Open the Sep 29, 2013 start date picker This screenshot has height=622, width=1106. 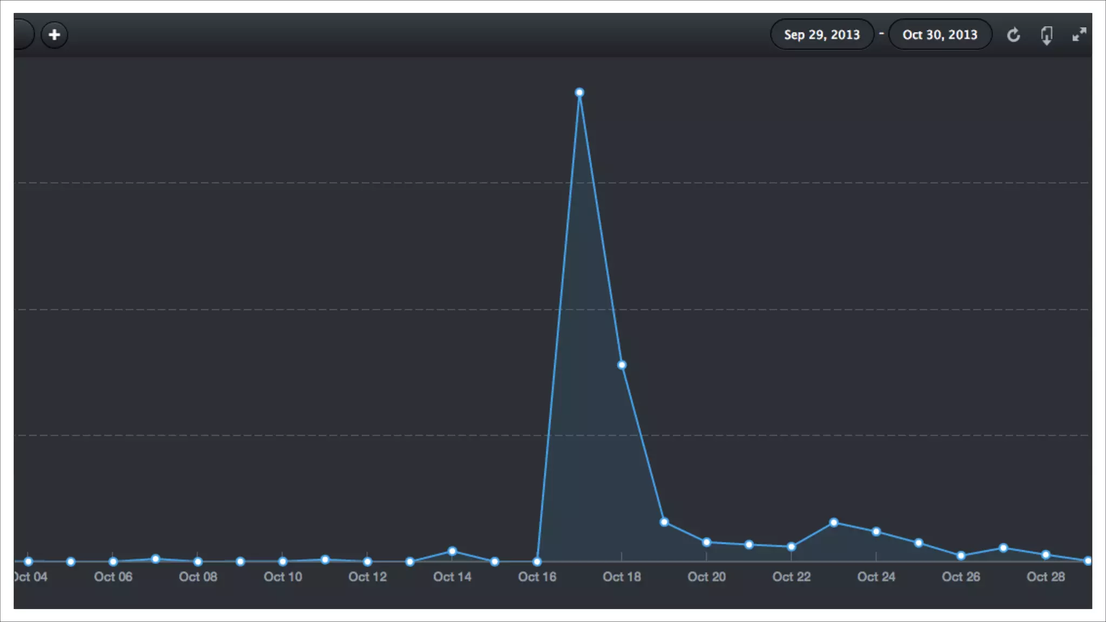pos(821,35)
